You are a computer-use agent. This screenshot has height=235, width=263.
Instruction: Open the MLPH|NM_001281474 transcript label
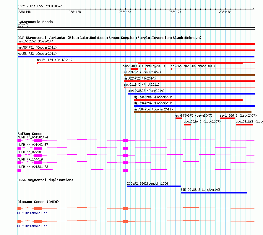33,138
